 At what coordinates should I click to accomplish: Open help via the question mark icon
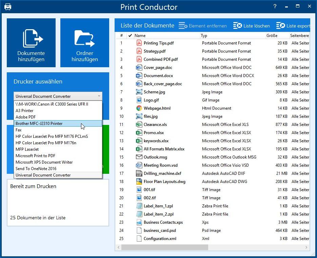(x=275, y=6)
